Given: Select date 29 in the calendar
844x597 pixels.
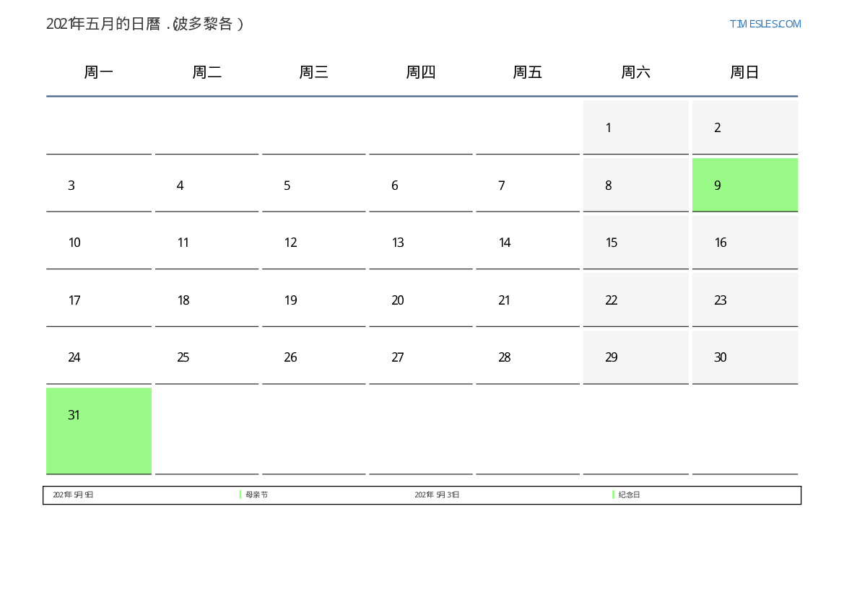Looking at the screenshot, I should click(x=635, y=357).
